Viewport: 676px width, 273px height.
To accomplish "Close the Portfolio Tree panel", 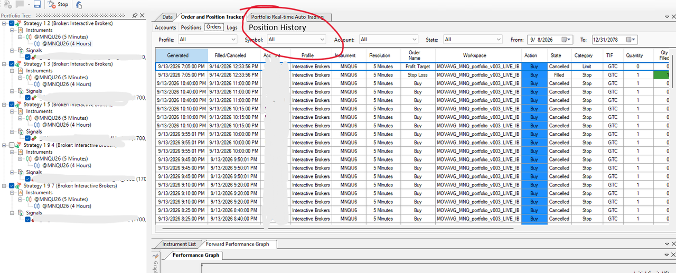I will [142, 16].
